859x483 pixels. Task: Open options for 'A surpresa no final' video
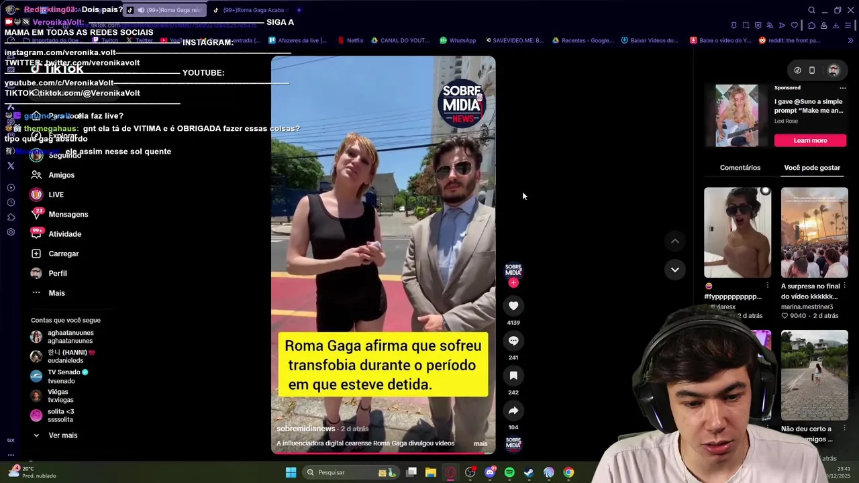click(x=844, y=286)
